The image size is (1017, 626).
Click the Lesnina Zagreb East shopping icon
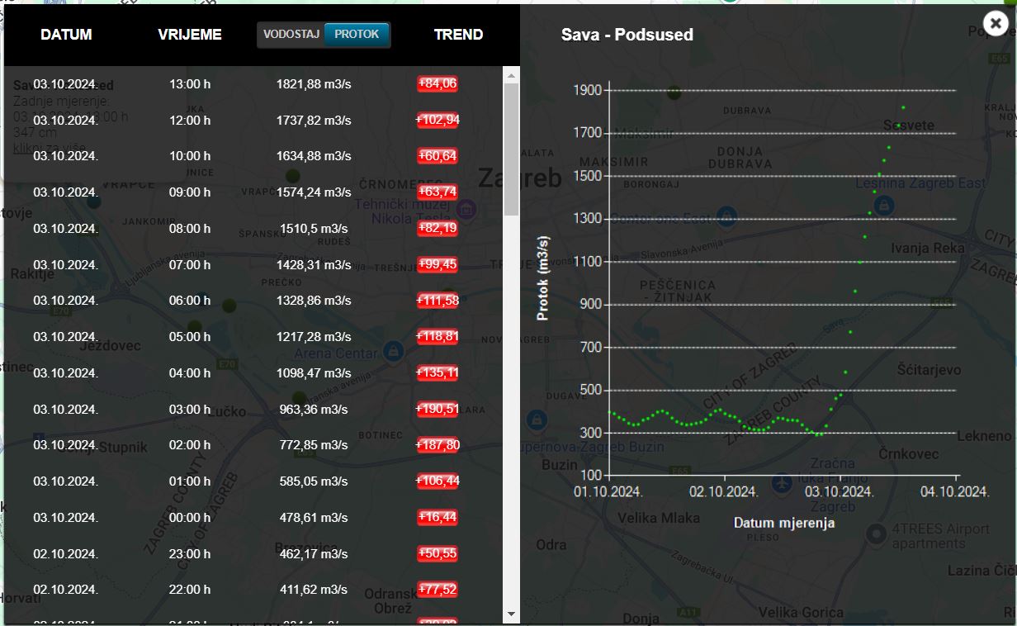[884, 203]
